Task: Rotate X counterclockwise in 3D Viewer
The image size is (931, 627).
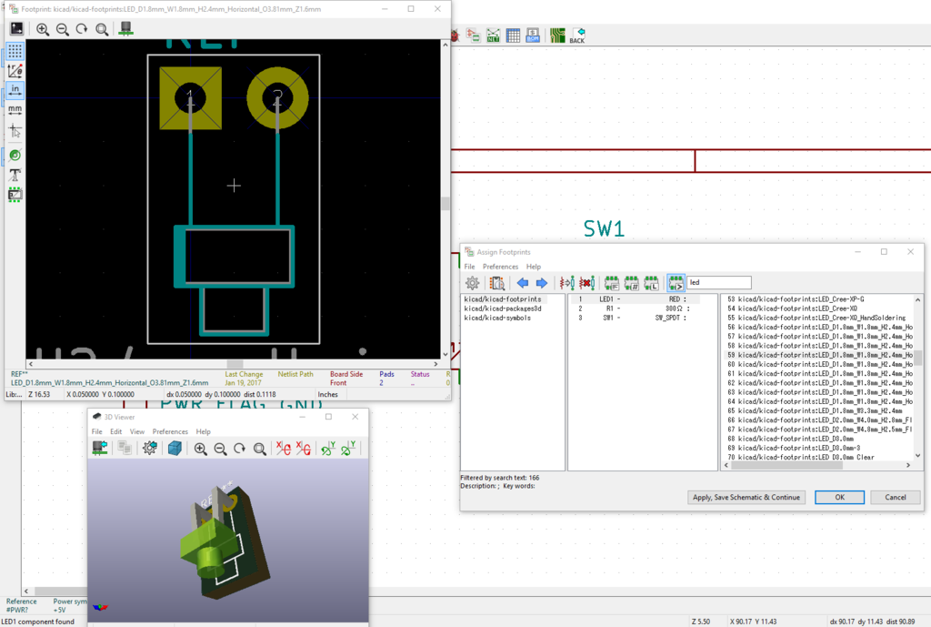Action: point(304,448)
